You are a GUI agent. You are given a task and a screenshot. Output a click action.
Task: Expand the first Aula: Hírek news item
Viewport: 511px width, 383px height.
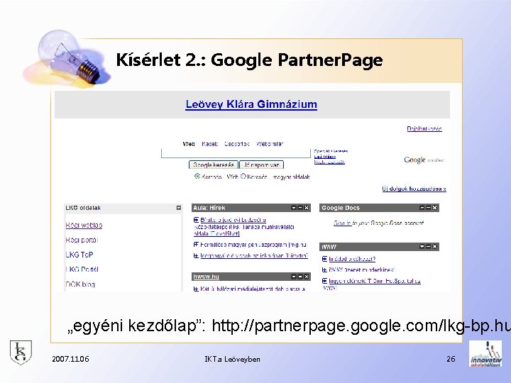coord(196,220)
